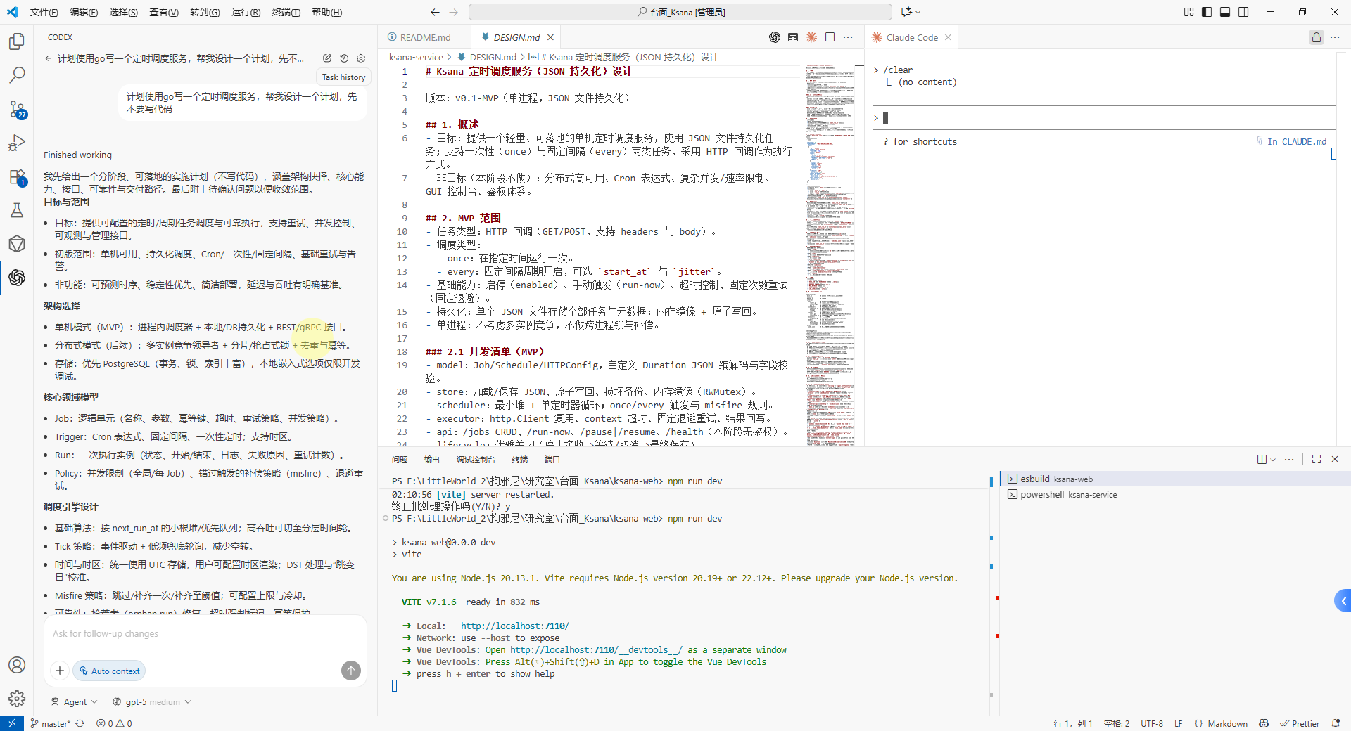Close the Claude Code tab
Screen dimensions: 1351x731
coord(948,37)
